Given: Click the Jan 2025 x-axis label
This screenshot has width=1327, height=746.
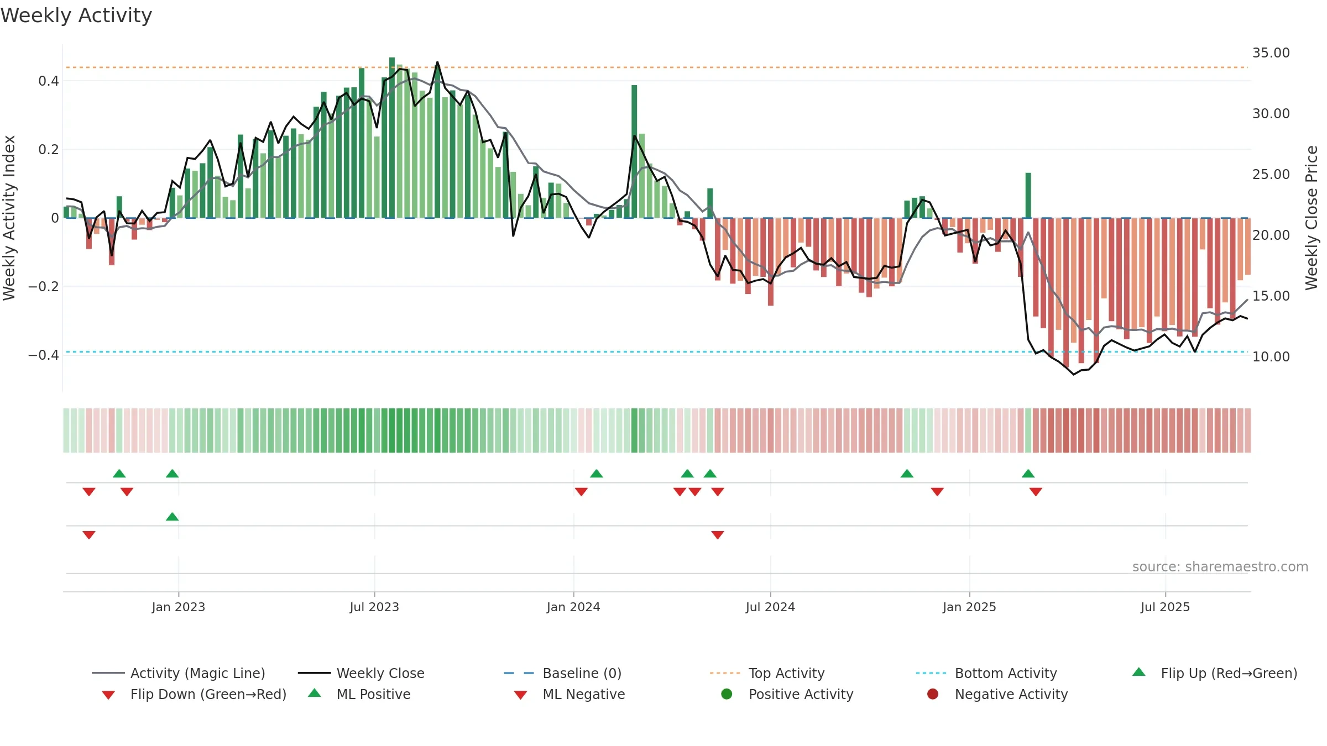Looking at the screenshot, I should pos(969,607).
